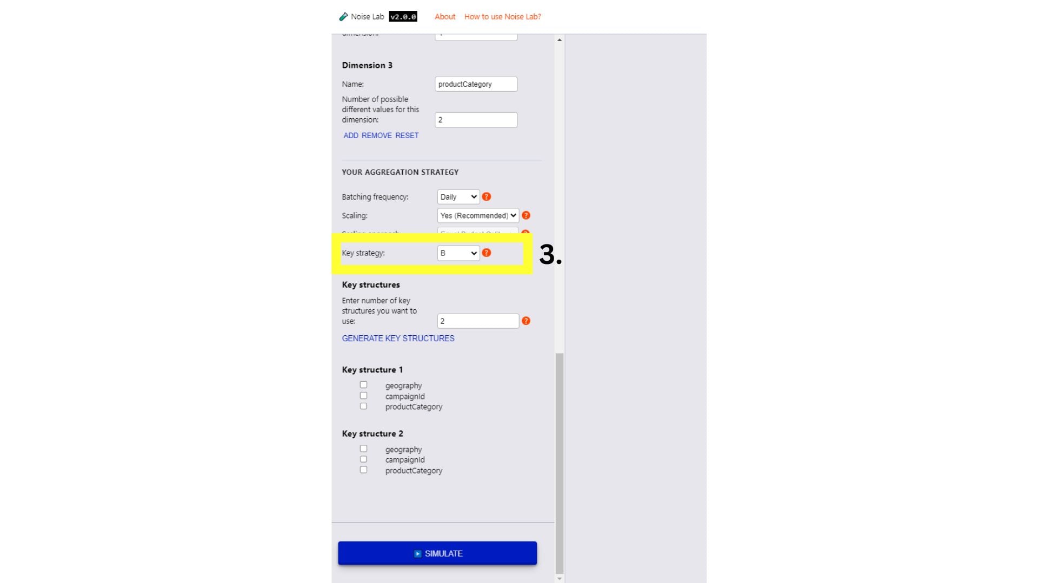Click the Batching frequency help icon
The height and width of the screenshot is (583, 1038).
click(x=486, y=196)
